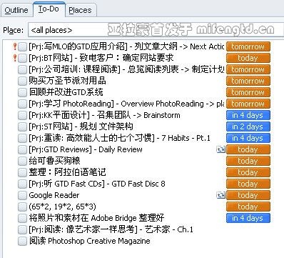The width and height of the screenshot is (284, 258).
Task: Select task text 召集团队 -> Brainstorm
Action: [x=138, y=115]
